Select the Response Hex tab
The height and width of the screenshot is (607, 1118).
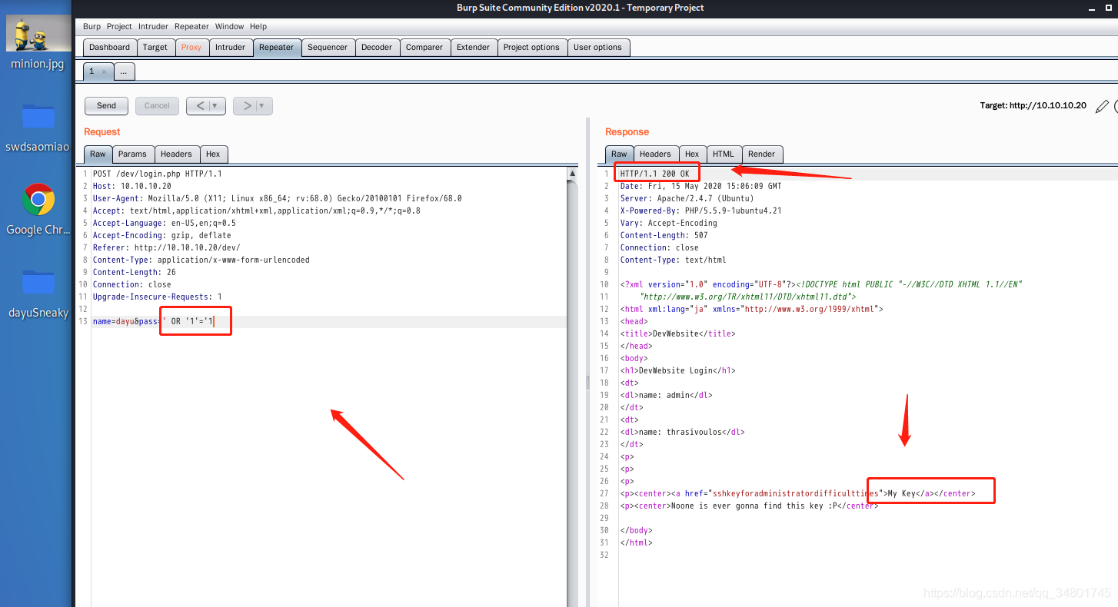692,154
